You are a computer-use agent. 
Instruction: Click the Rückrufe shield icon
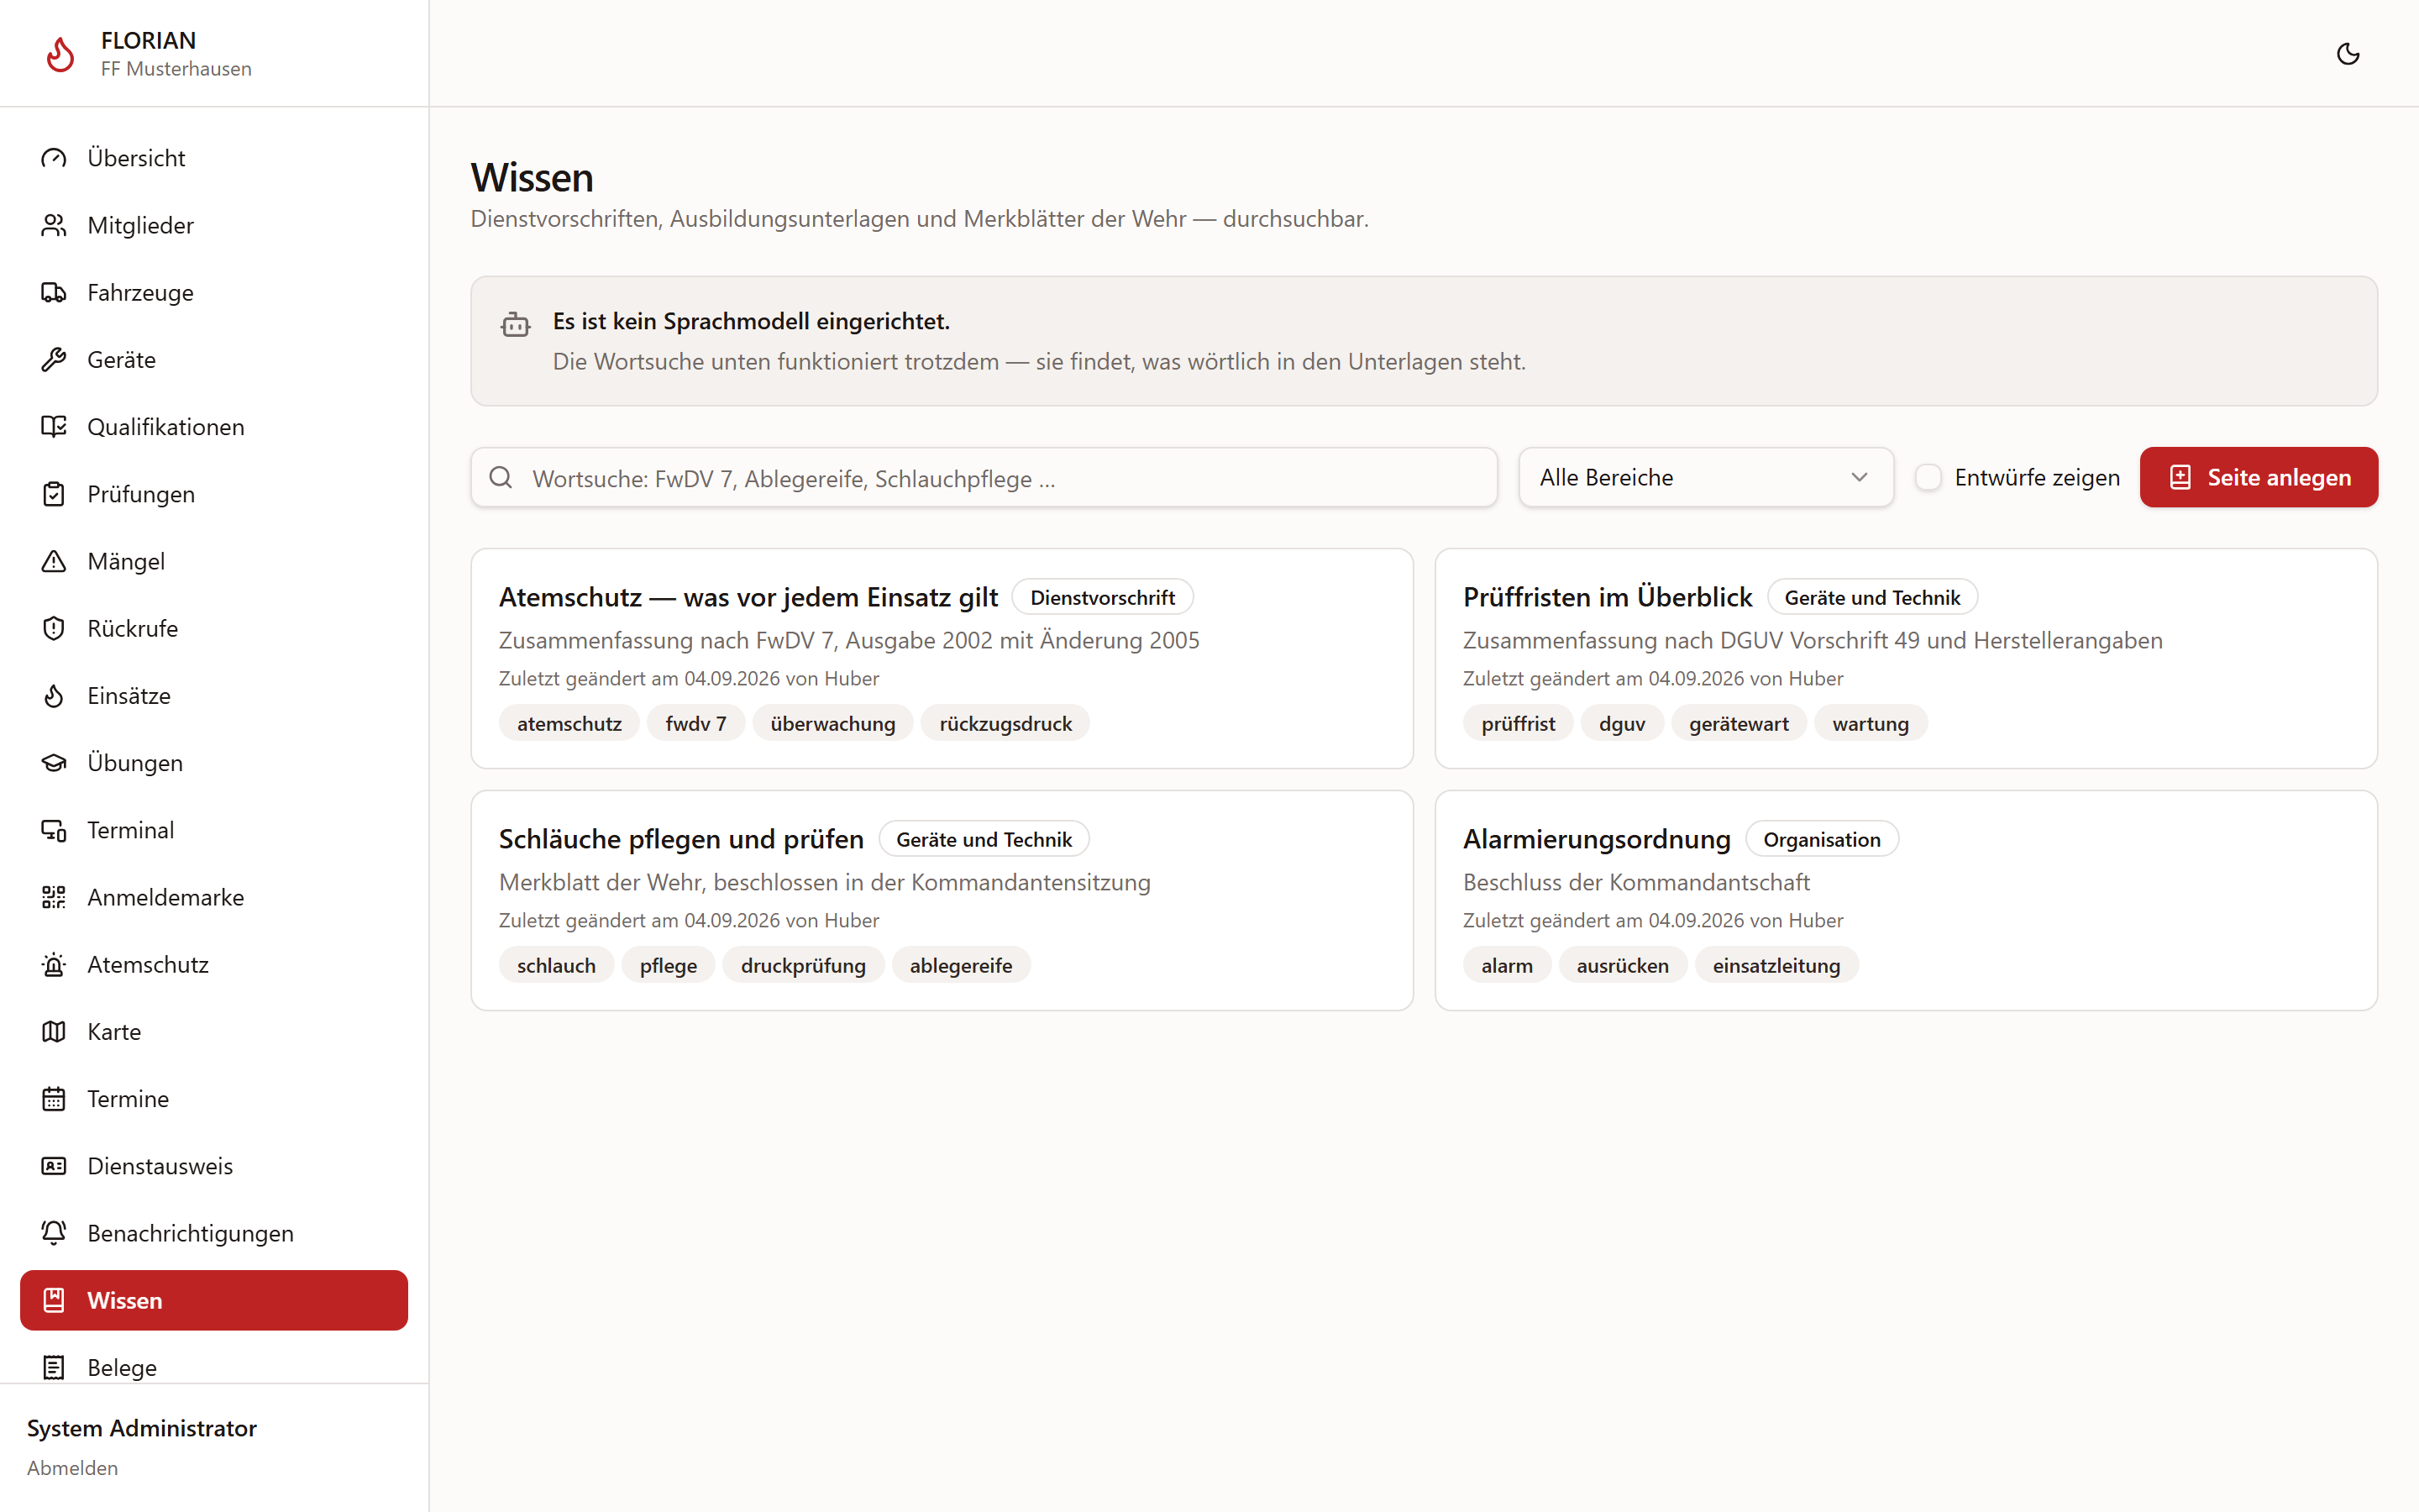[x=54, y=628]
